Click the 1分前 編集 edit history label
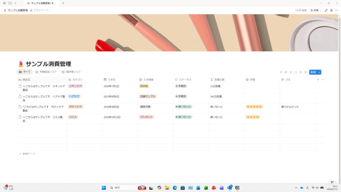341x192 pixels. 301,10
